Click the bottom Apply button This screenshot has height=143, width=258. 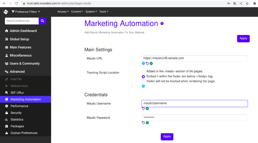(x=167, y=137)
